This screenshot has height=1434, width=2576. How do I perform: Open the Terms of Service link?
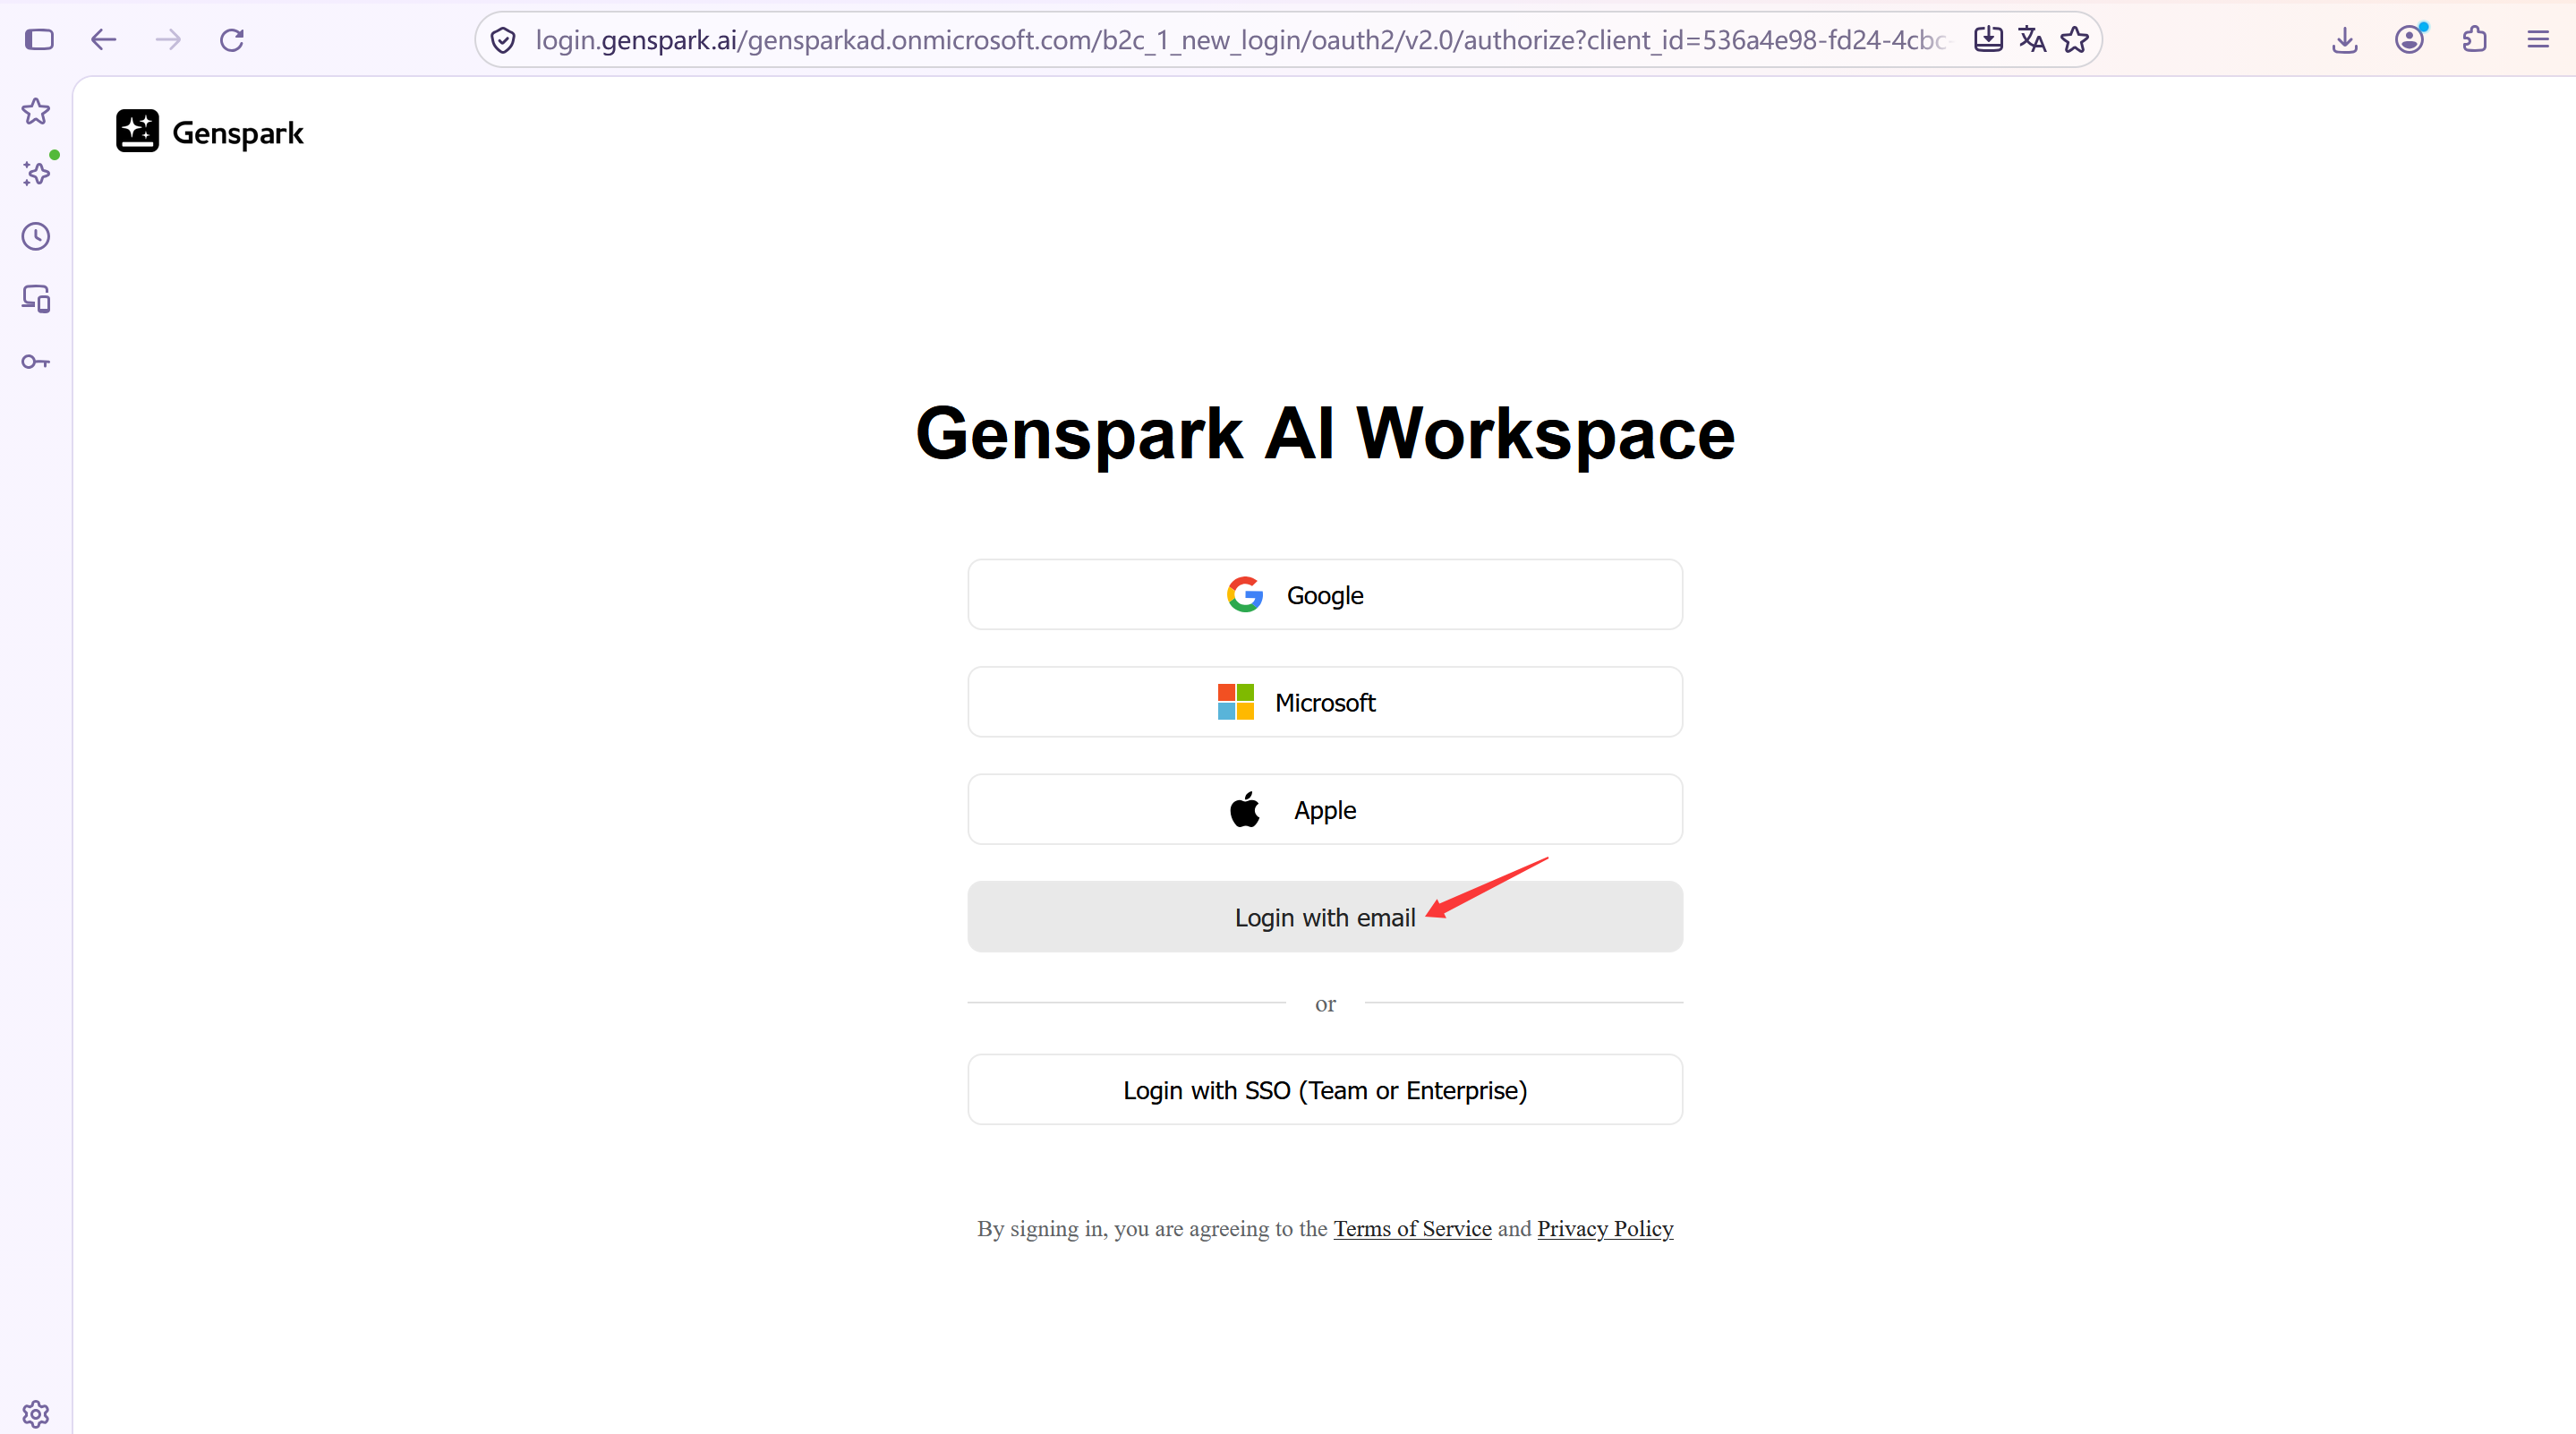click(1412, 1228)
